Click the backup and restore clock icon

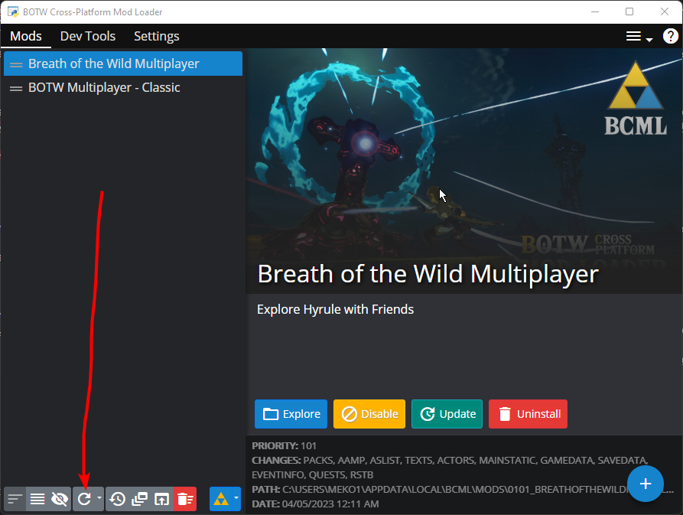(x=117, y=498)
